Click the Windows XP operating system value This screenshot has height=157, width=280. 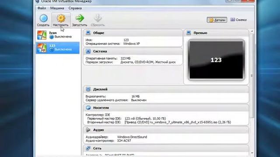tap(132, 44)
